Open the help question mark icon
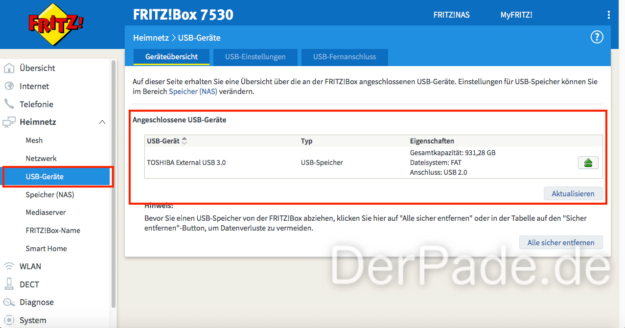 tap(597, 37)
